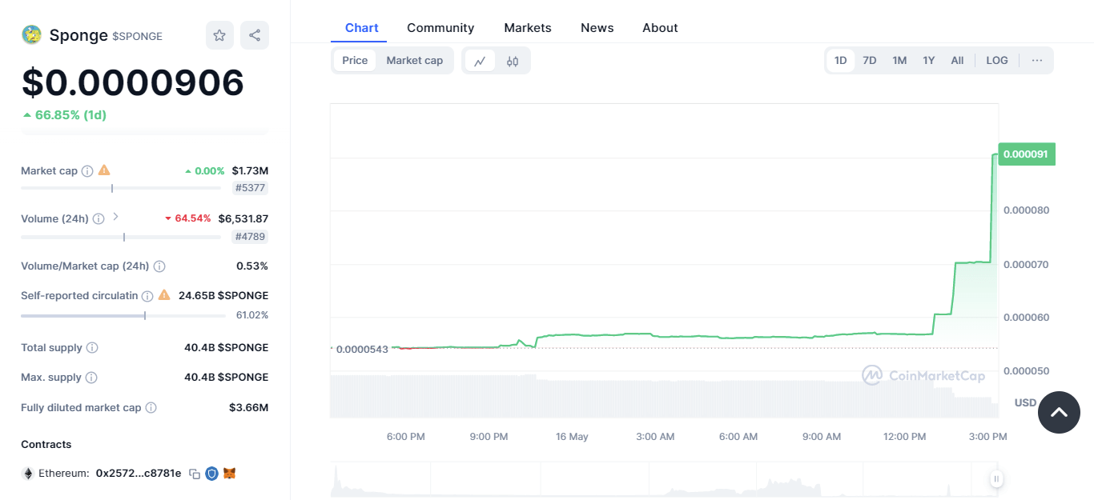Open Market cap info tooltip icon
The height and width of the screenshot is (500, 1094).
coord(87,170)
